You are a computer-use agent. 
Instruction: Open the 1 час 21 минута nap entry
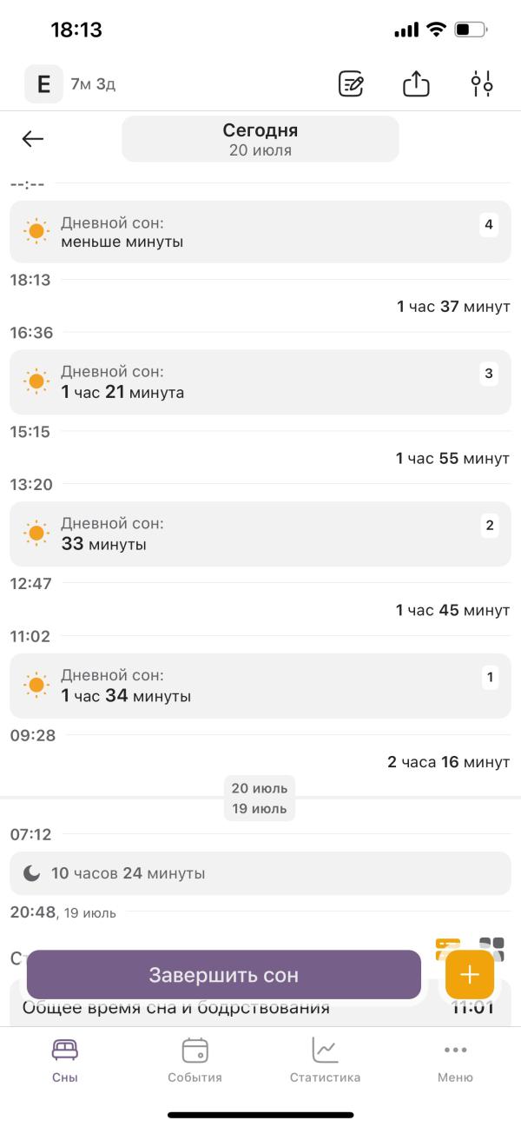click(x=260, y=382)
